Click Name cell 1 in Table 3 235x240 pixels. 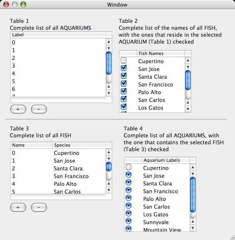tap(31, 161)
